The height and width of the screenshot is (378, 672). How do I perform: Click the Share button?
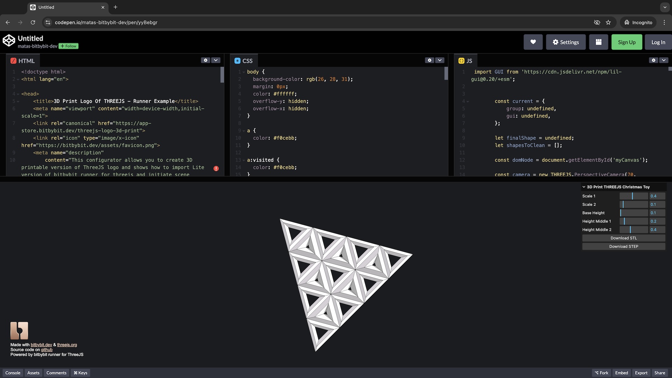point(660,373)
